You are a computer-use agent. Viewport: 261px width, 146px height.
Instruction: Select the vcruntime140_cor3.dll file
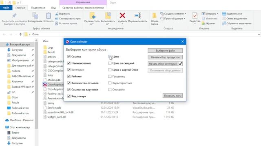[x=58, y=112]
